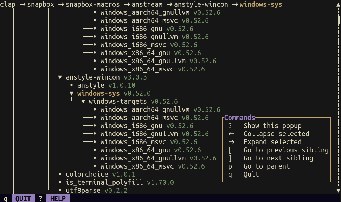Click the '?' key hint in status bar
Image resolution: width=341 pixels, height=202 pixels.
pos(40,198)
